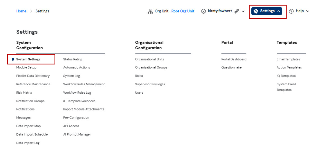This screenshot has height=148, width=315.
Task: Click the Help question mark icon
Action: (291, 11)
